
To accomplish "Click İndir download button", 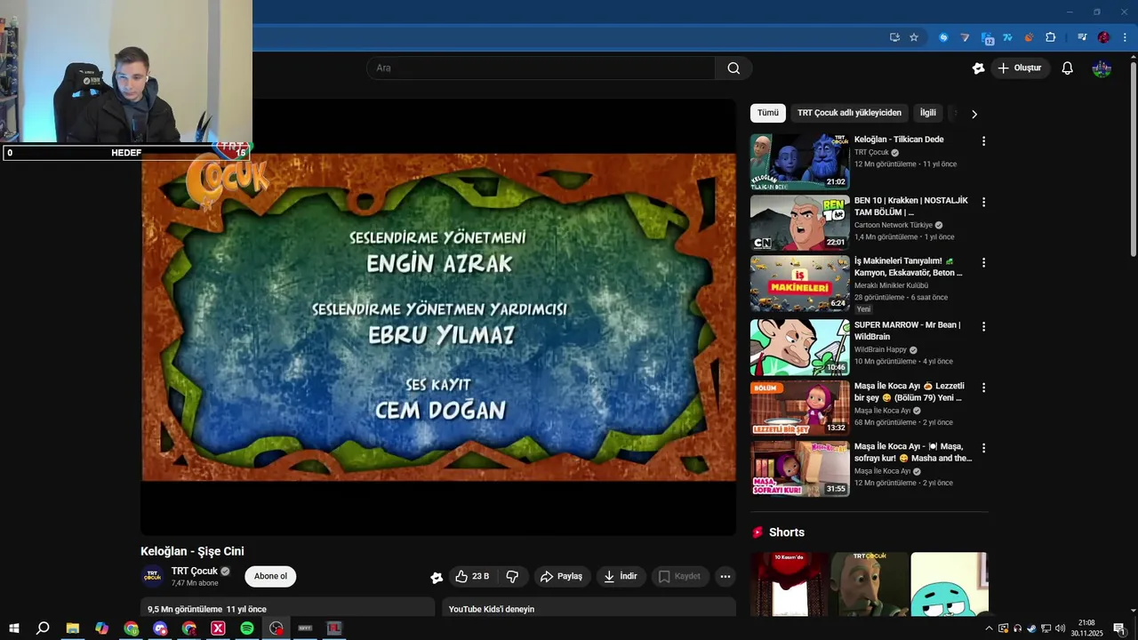I will (621, 576).
